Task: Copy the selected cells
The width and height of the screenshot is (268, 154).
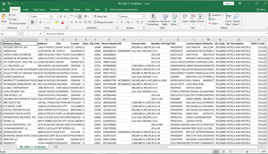Action: pyautogui.click(x=13, y=19)
